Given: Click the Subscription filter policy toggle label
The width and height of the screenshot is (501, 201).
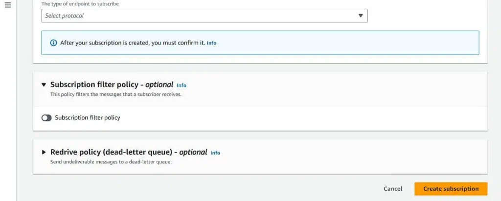Looking at the screenshot, I should pyautogui.click(x=88, y=117).
